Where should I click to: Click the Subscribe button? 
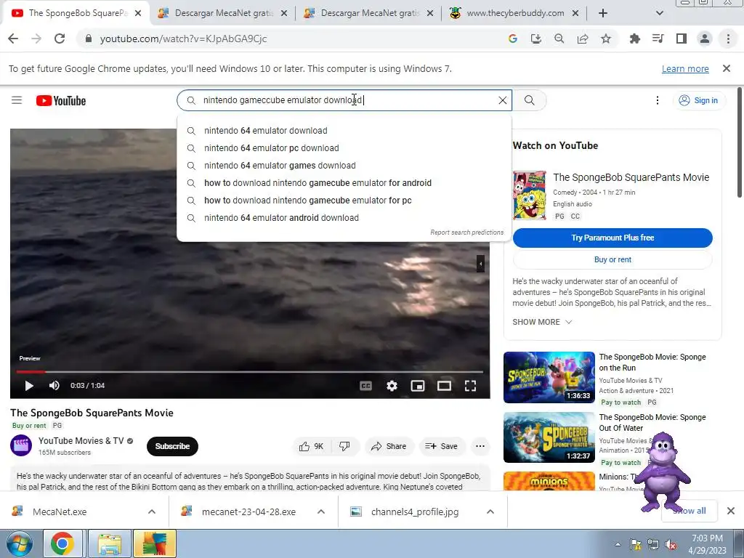172,446
